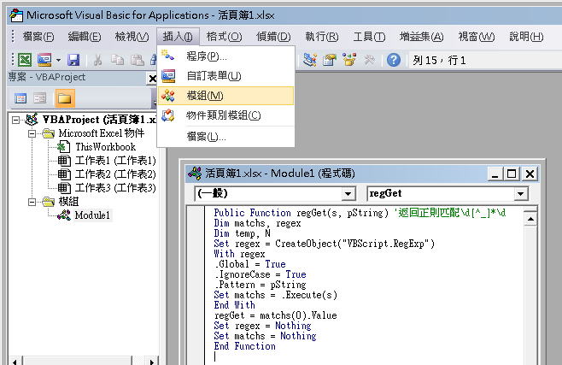Click the 插入(I) menu bar item
Image resolution: width=562 pixels, height=365 pixels.
coord(178,37)
